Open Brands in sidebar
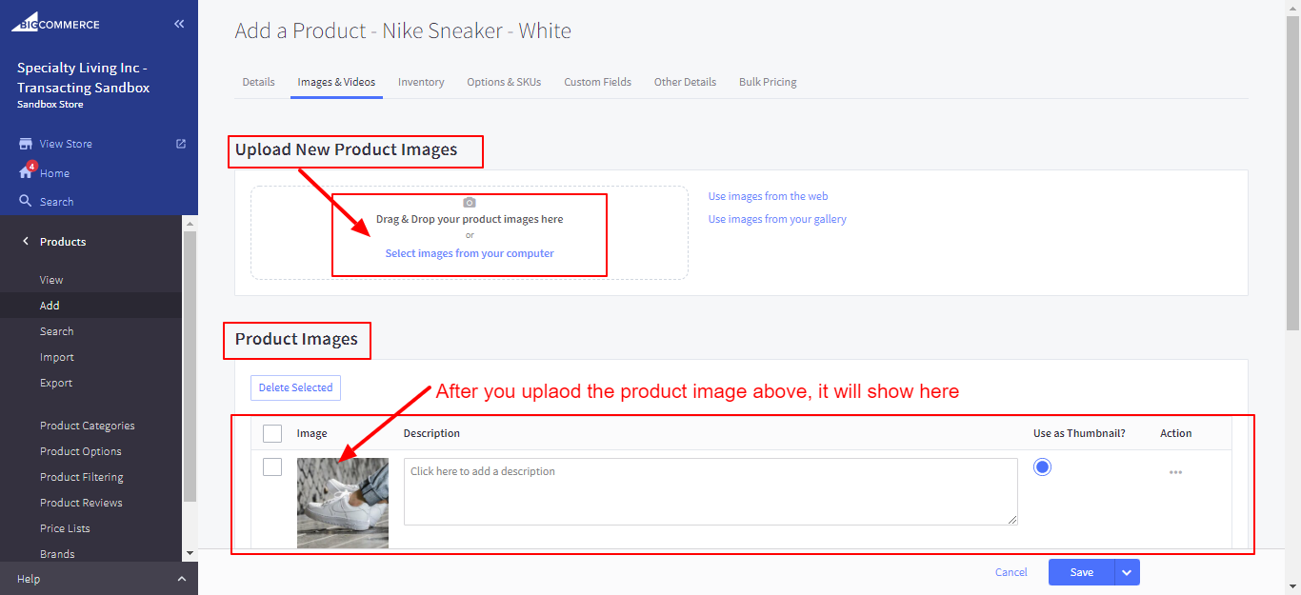The image size is (1301, 595). (x=57, y=554)
